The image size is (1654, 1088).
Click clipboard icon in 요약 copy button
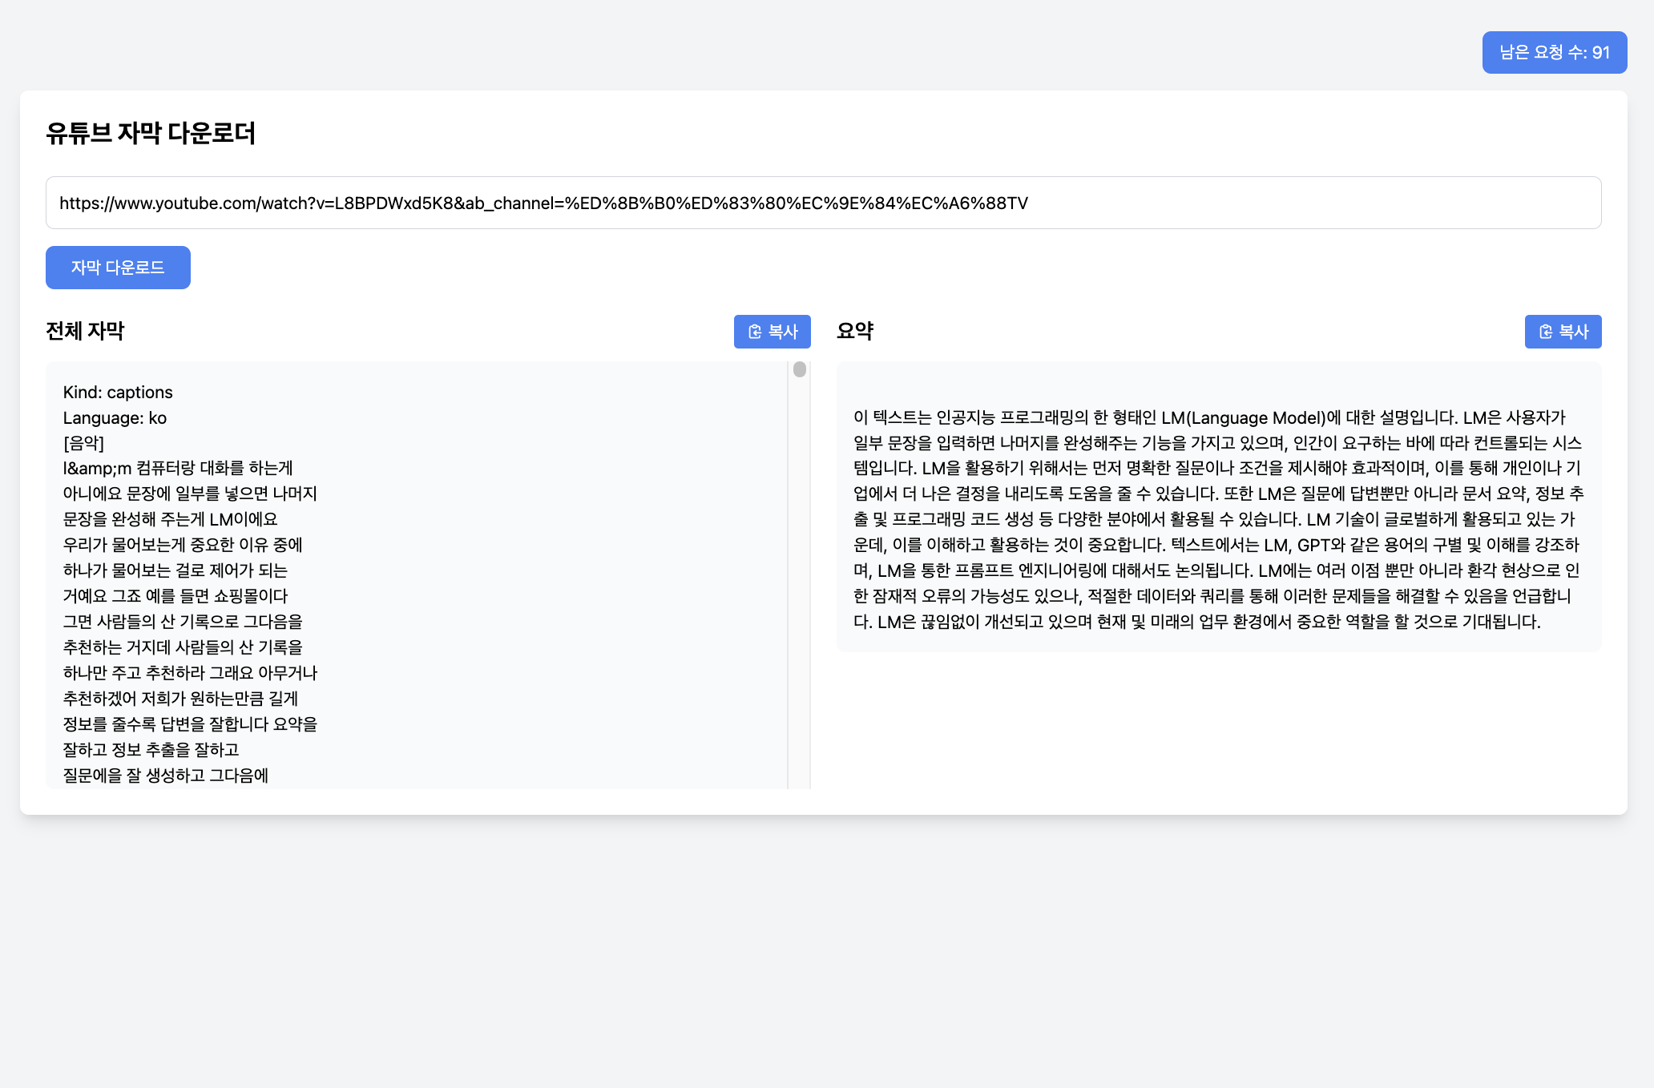(x=1545, y=332)
